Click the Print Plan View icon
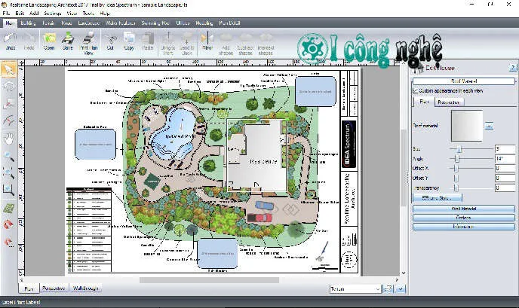Screen dimensions: 519x308 click(x=89, y=43)
